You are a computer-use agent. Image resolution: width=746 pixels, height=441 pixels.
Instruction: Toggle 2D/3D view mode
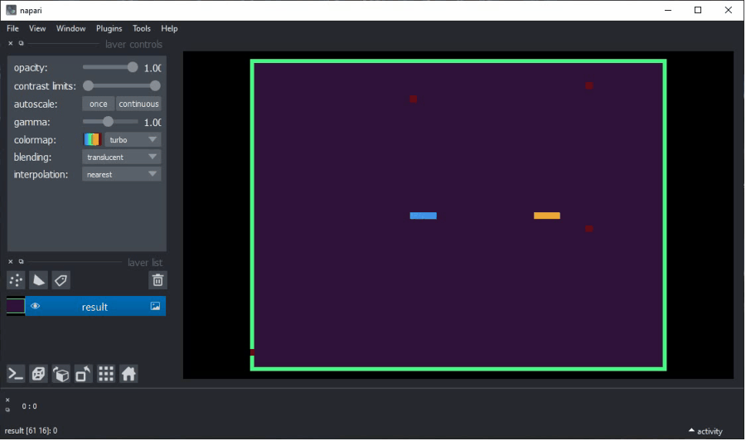click(x=38, y=374)
